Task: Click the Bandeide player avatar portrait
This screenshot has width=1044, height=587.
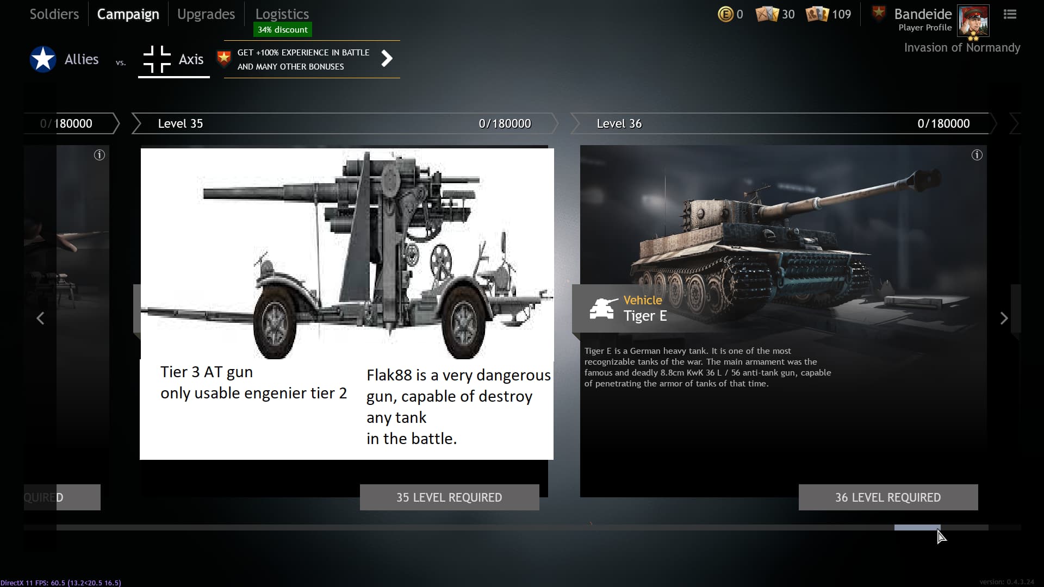Action: pyautogui.click(x=973, y=21)
